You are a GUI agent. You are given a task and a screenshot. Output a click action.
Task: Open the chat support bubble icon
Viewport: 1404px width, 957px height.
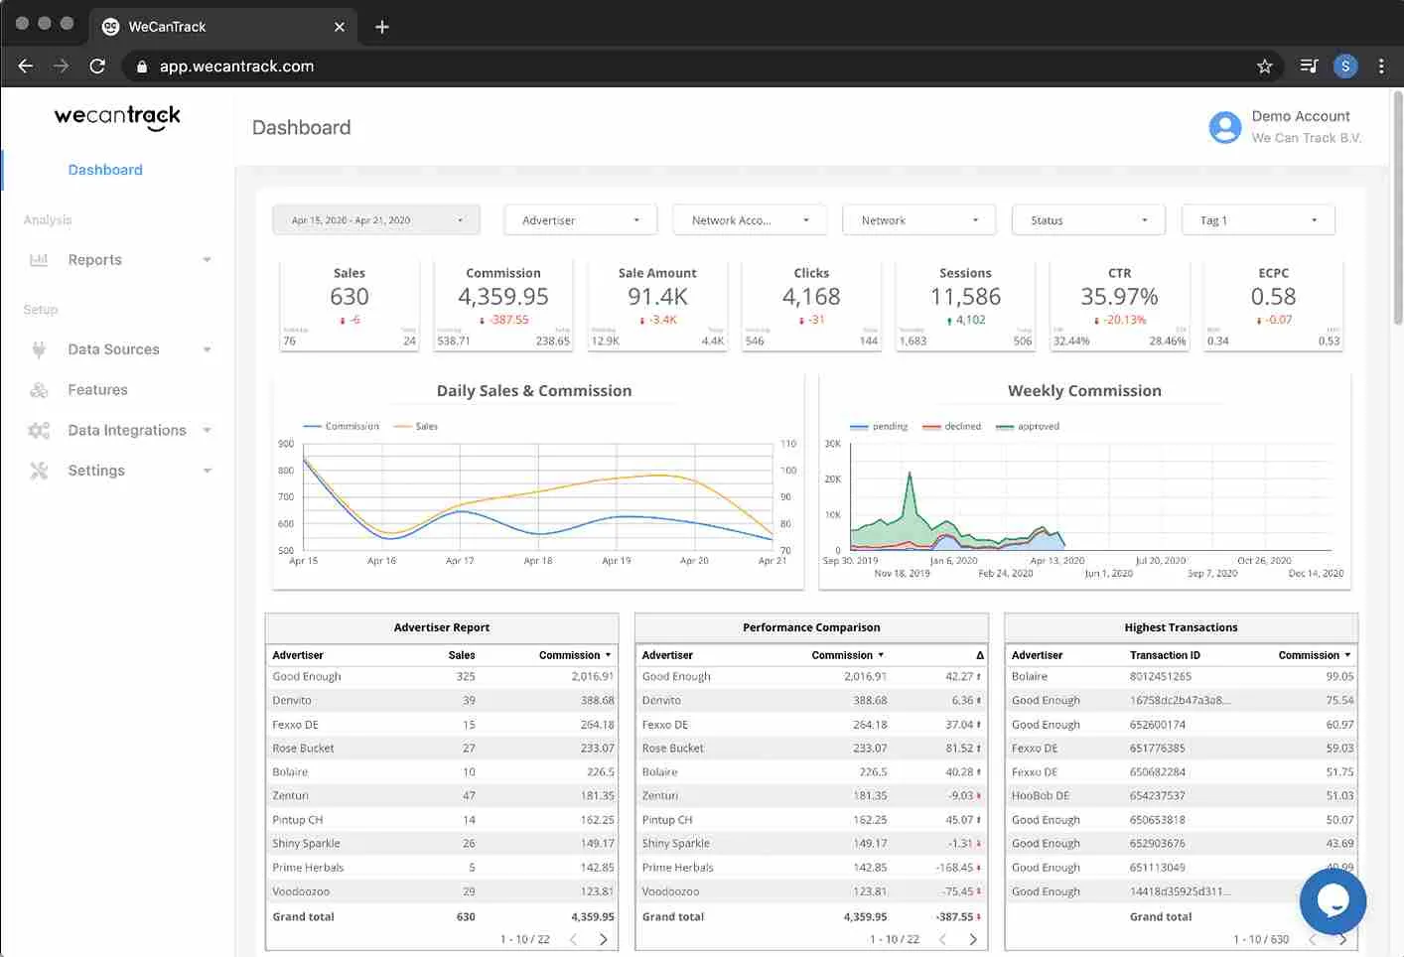tap(1333, 901)
